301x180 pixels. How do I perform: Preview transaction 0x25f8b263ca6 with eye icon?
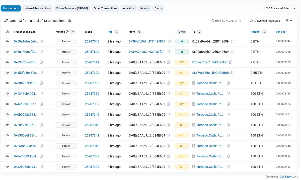pos(7,146)
